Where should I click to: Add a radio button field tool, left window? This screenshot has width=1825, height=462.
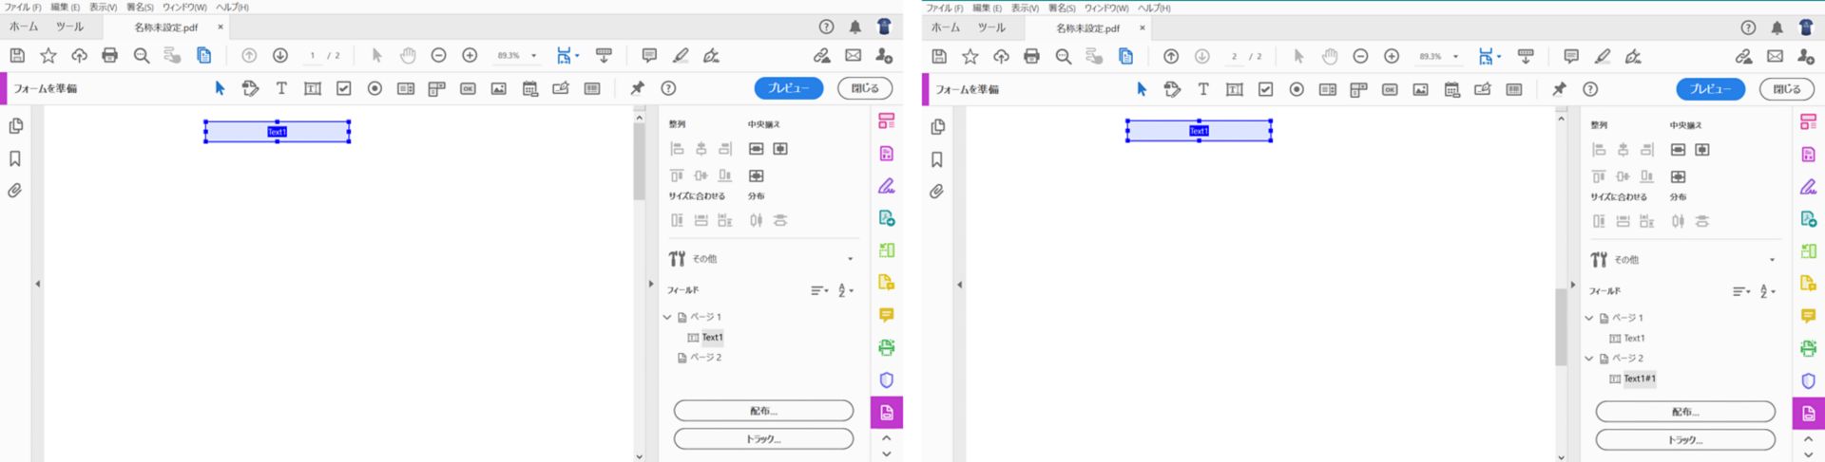(375, 88)
